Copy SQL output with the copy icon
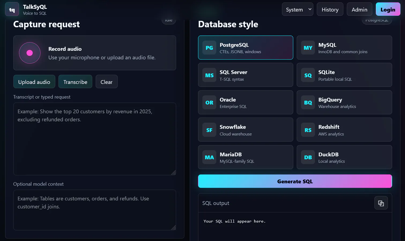405x241 pixels. 381,203
